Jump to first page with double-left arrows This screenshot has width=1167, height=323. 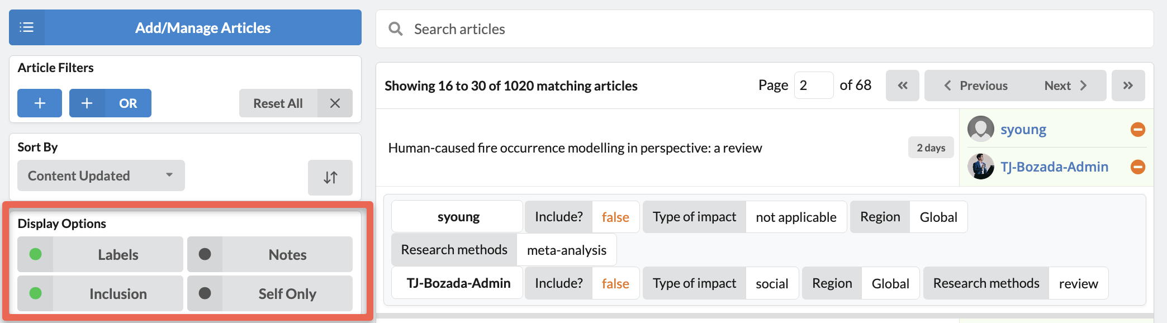(902, 85)
